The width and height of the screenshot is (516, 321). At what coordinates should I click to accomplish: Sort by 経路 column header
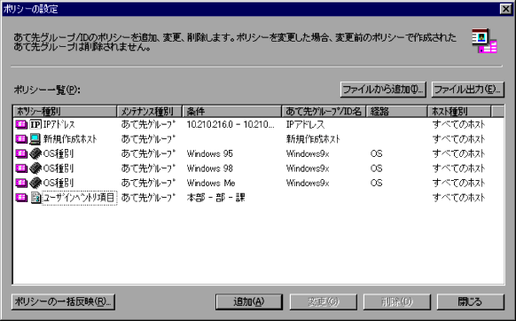(x=396, y=112)
